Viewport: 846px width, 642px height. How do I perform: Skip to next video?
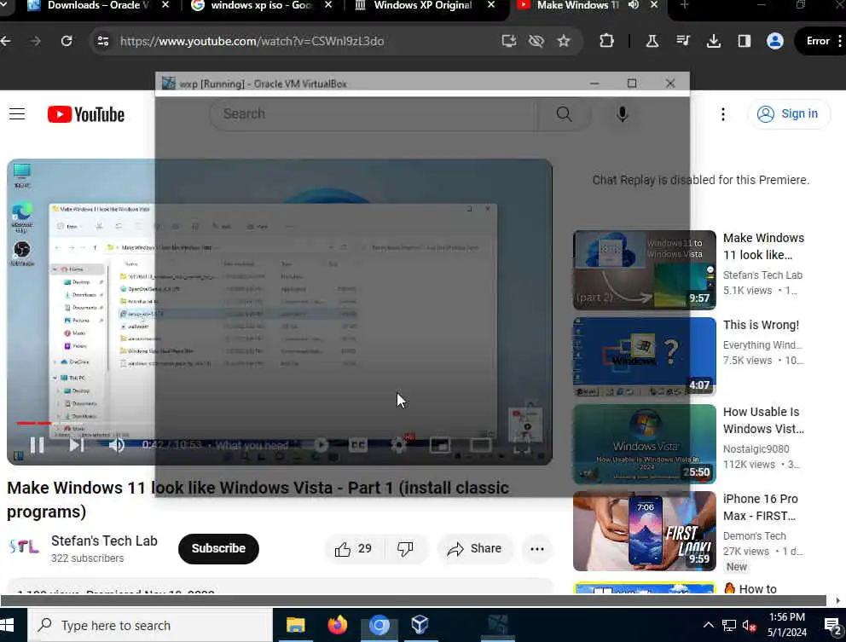point(76,445)
